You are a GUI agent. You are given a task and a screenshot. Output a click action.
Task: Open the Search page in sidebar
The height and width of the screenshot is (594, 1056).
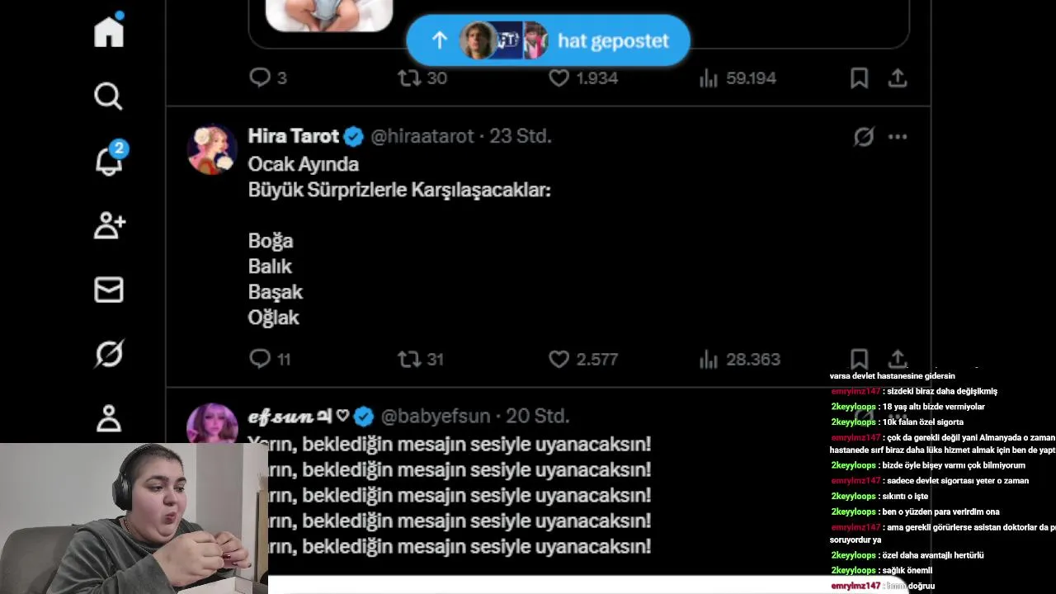click(108, 97)
